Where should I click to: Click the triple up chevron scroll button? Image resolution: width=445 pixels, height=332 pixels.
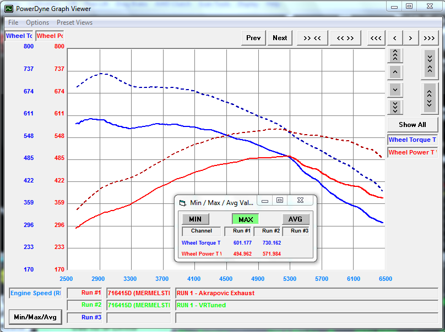[x=395, y=55]
